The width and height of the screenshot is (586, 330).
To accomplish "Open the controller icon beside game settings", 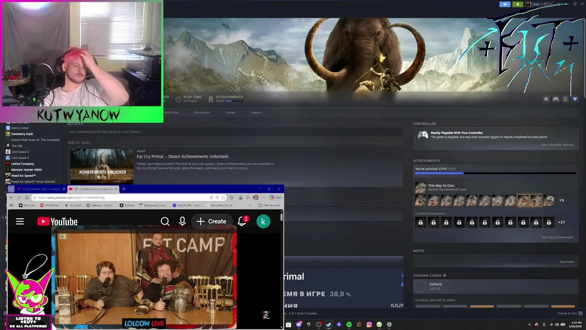I will click(x=556, y=99).
